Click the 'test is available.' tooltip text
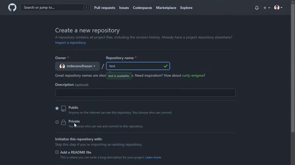 [119, 76]
